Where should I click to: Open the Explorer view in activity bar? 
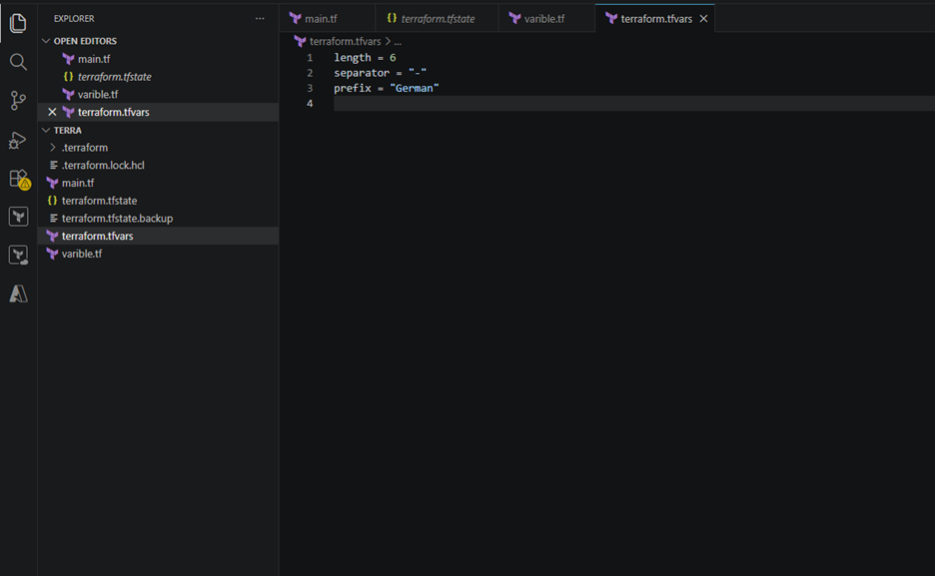[x=18, y=23]
